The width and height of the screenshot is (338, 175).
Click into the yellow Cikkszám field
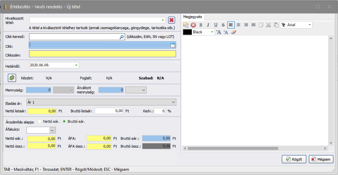(102, 54)
